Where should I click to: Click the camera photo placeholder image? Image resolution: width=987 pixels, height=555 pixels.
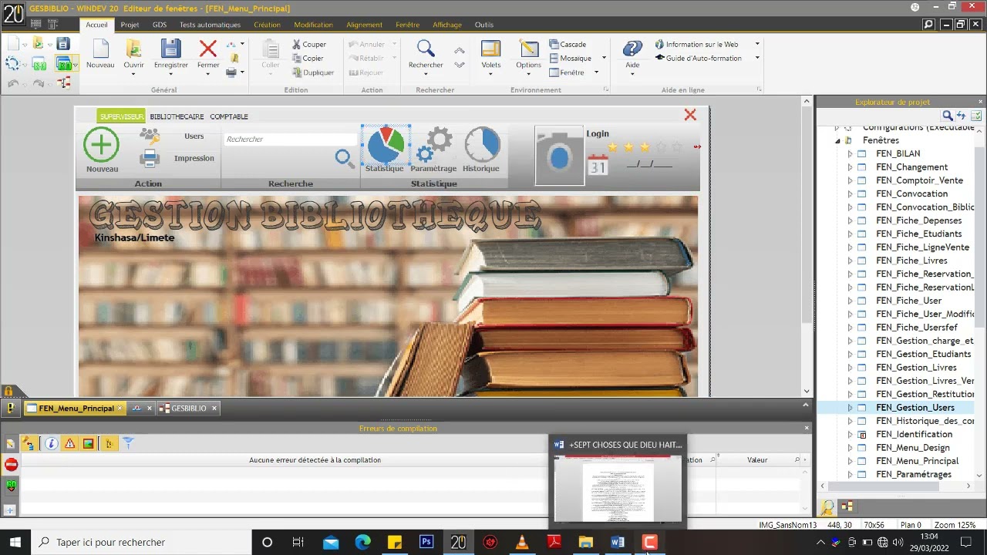click(x=560, y=156)
